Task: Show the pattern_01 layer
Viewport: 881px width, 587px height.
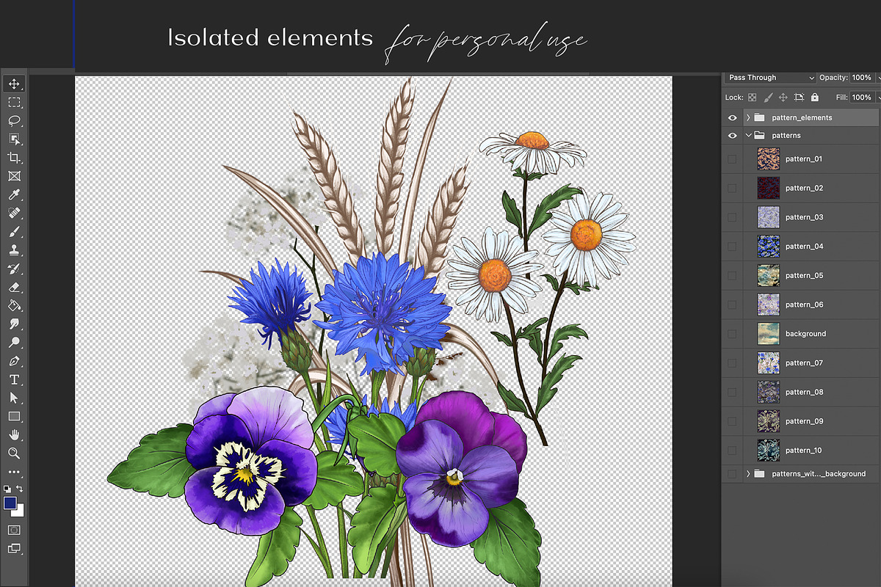Action: (x=732, y=159)
